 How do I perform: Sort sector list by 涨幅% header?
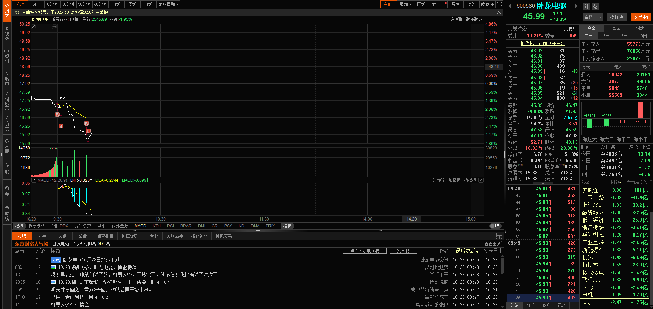616,183
